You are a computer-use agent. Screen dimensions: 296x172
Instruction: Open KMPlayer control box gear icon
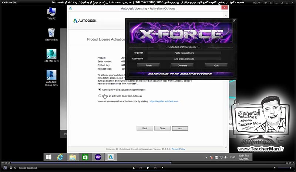click(x=15, y=168)
